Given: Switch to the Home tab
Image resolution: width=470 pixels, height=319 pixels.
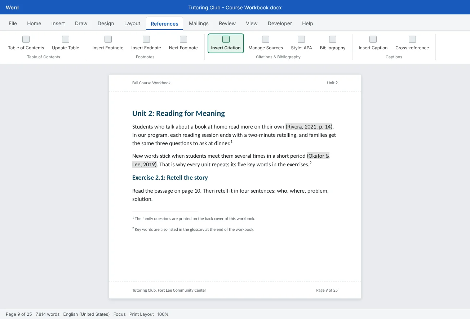Looking at the screenshot, I should (34, 23).
